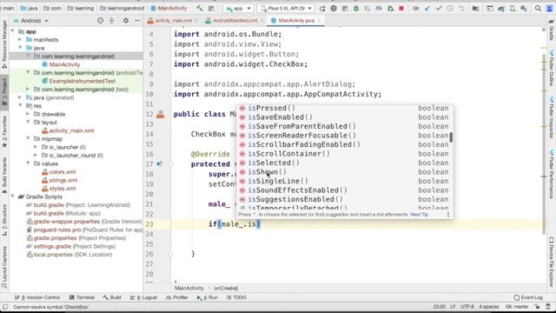Open completion popup options three-dot menu

pyautogui.click(x=448, y=215)
